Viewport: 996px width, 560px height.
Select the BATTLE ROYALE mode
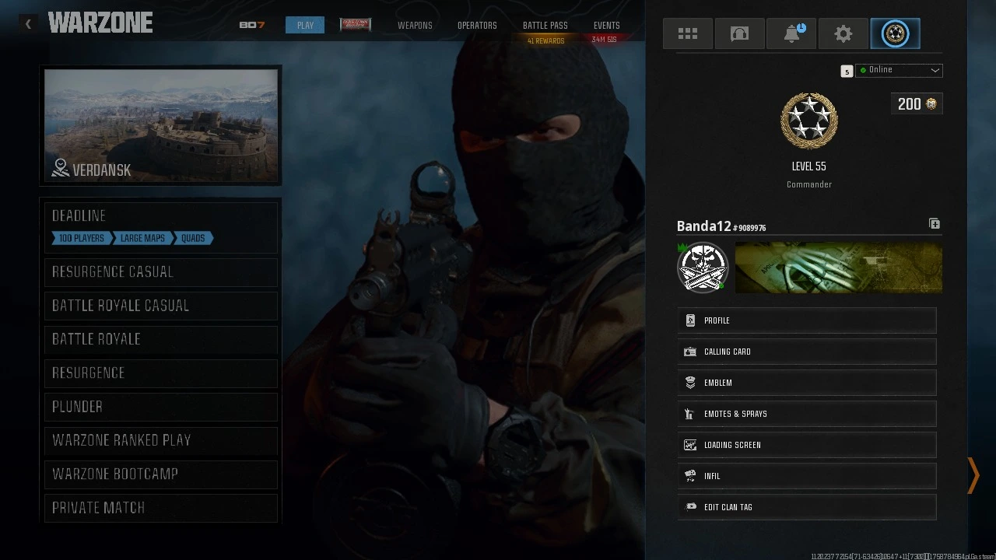pyautogui.click(x=161, y=339)
